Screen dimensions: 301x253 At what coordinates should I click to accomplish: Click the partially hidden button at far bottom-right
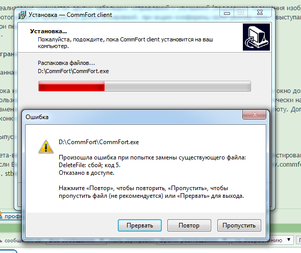[x=299, y=240]
